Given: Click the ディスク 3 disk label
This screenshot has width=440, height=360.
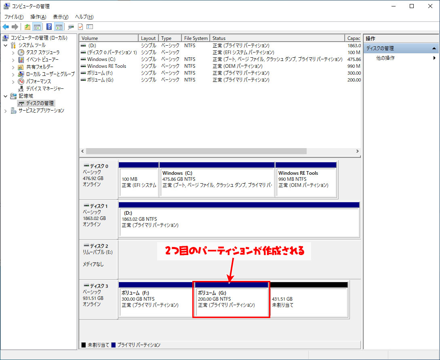Looking at the screenshot, I should 99,299.
